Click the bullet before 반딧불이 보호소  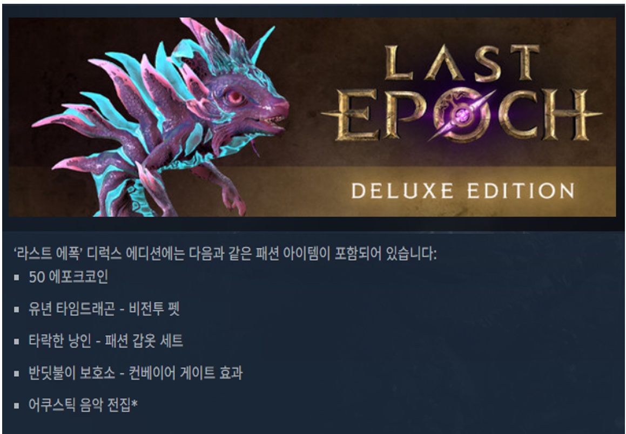pos(16,374)
